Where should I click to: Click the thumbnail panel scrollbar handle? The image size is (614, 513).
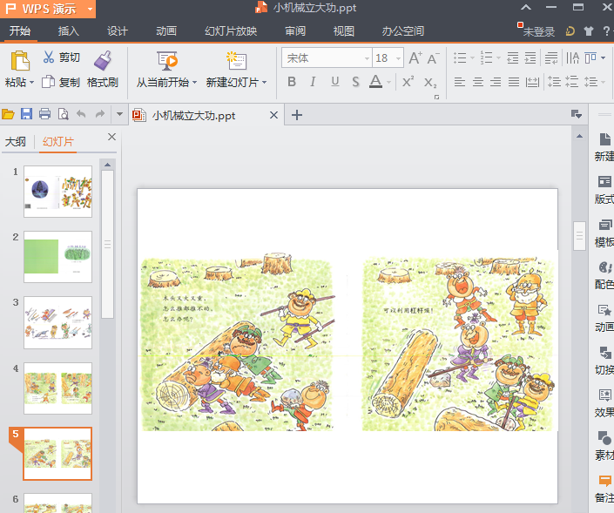pyautogui.click(x=107, y=245)
